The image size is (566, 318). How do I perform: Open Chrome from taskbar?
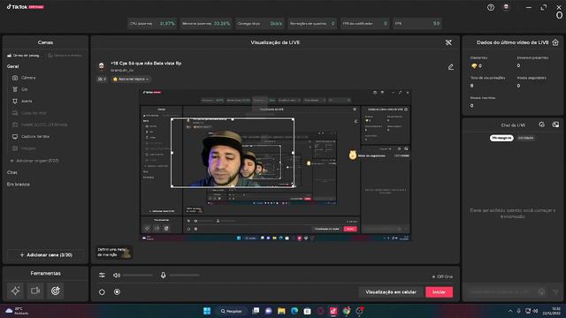[347, 311]
